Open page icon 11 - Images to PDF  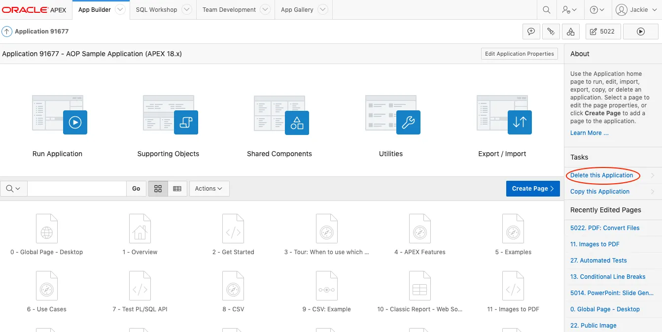pyautogui.click(x=513, y=286)
